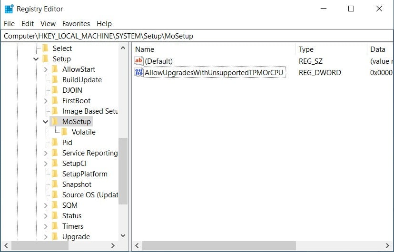Select the Snapshot key label
The height and width of the screenshot is (252, 394).
pos(77,184)
